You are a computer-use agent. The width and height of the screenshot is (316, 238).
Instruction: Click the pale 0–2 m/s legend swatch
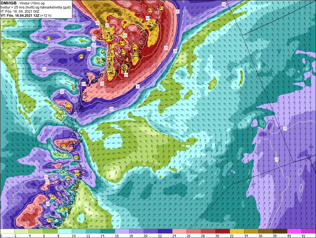(x=7, y=231)
